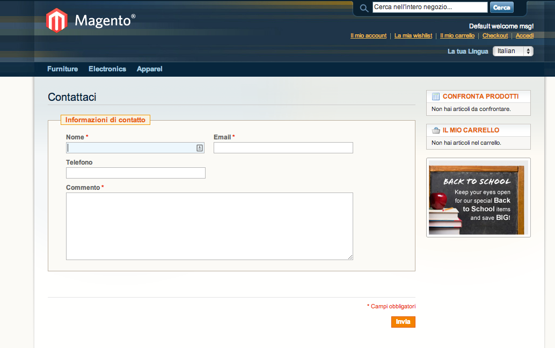
Task: Click the Cerca search button
Action: (x=501, y=8)
